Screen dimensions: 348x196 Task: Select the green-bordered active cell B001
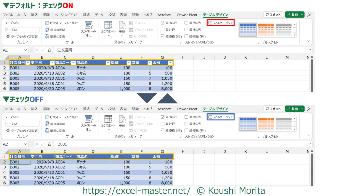click(19, 162)
